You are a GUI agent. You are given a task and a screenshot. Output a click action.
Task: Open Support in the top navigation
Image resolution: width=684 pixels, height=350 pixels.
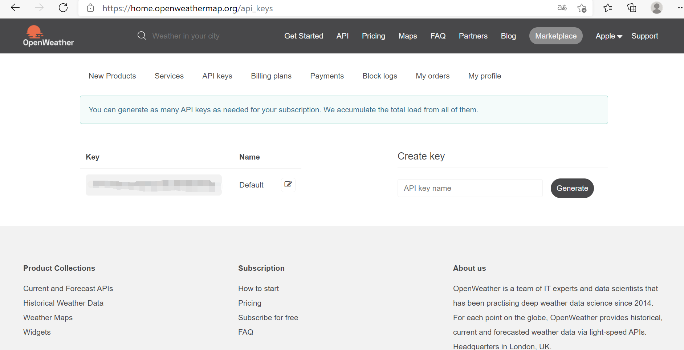tap(644, 36)
